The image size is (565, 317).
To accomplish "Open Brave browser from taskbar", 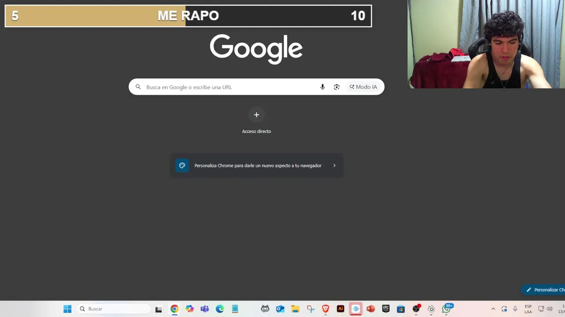I will click(x=325, y=309).
